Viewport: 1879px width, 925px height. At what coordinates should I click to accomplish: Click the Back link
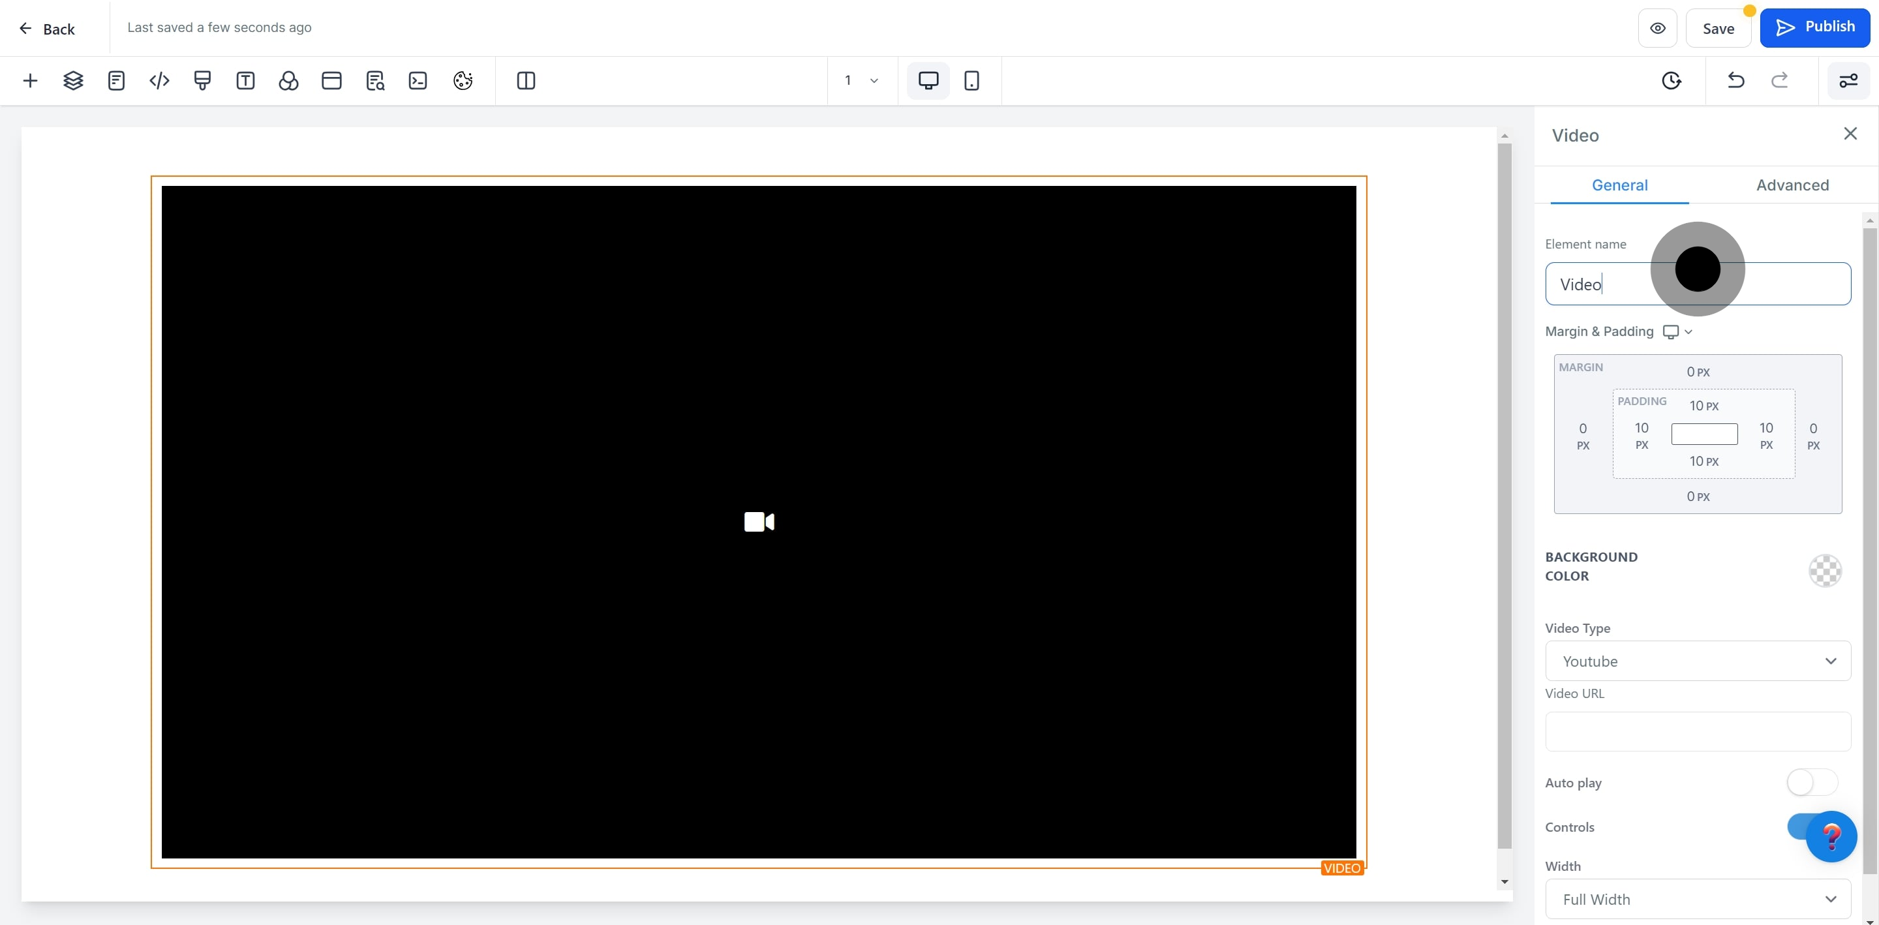click(48, 29)
